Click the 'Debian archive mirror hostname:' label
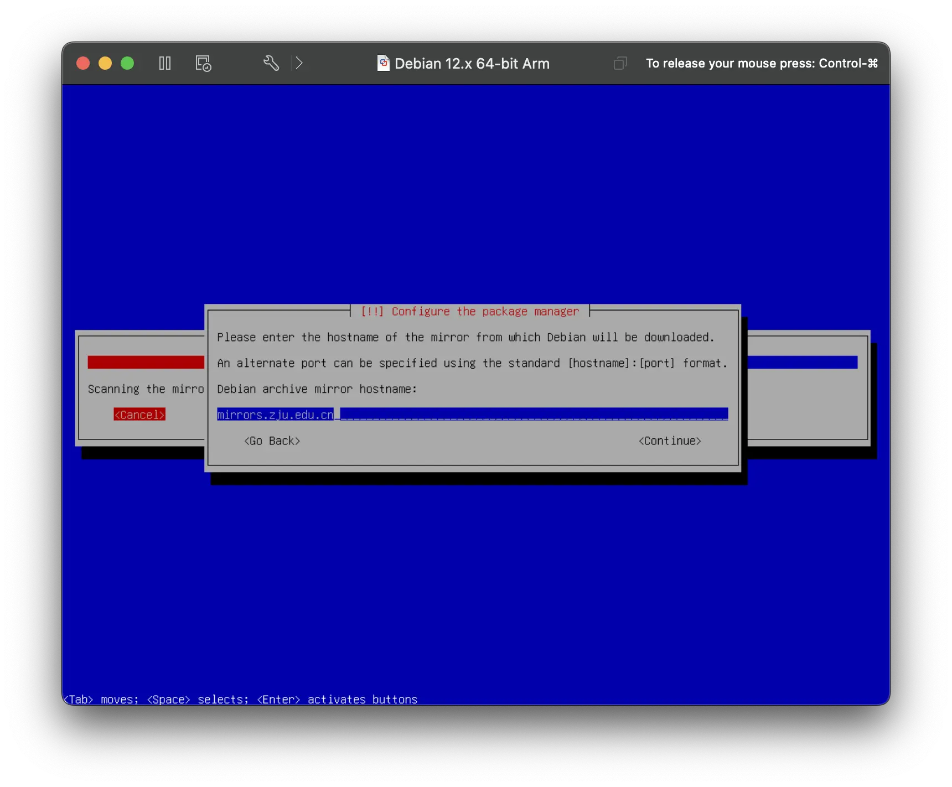 pos(317,389)
